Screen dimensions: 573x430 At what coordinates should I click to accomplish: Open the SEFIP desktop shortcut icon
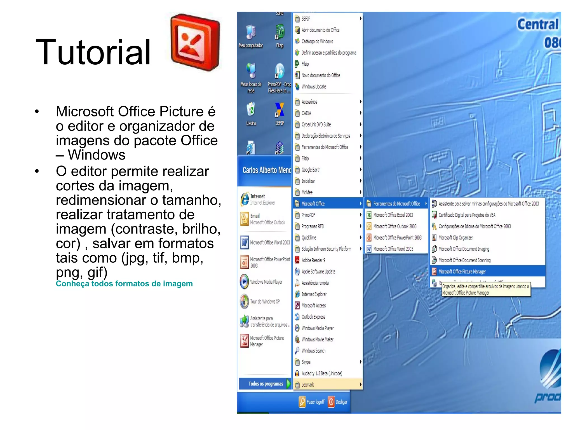click(x=280, y=110)
